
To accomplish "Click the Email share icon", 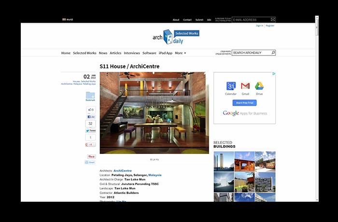I will [90, 163].
